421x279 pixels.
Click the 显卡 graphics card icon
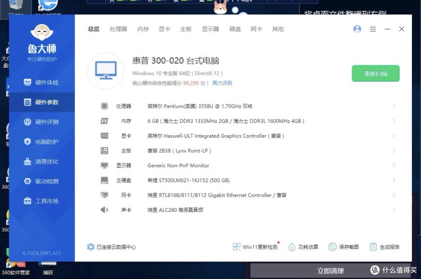pyautogui.click(x=104, y=136)
